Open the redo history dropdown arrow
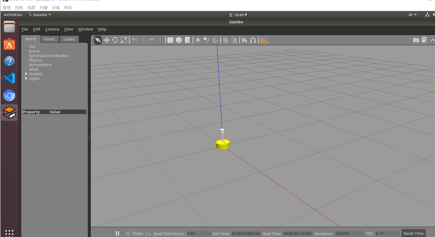The height and width of the screenshot is (237, 435). [160, 40]
